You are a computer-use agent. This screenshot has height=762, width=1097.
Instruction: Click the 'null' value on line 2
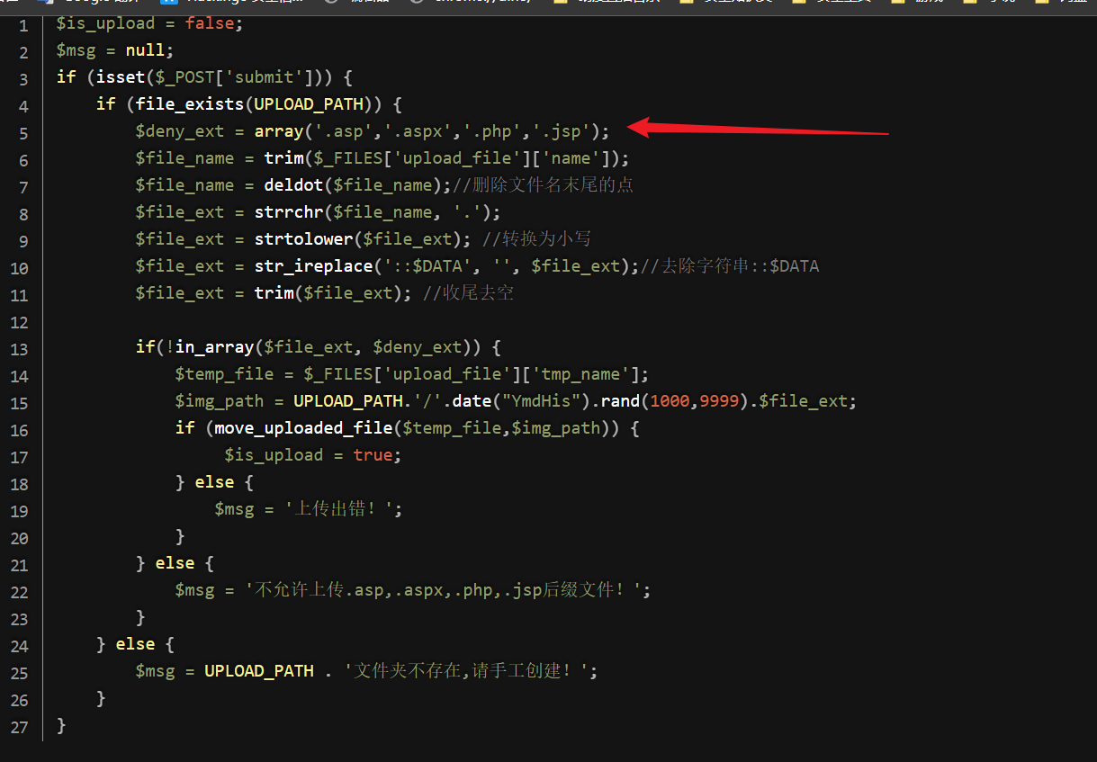coord(145,50)
